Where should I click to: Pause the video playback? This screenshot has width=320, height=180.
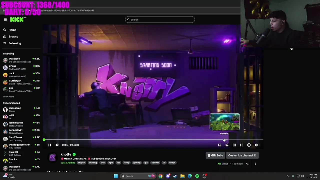point(49,145)
